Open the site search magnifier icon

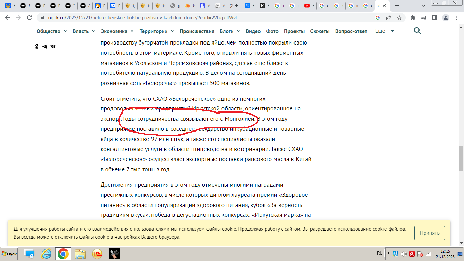[417, 31]
